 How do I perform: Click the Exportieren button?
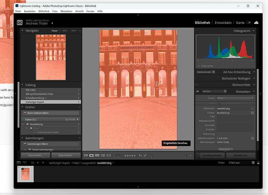pyautogui.click(x=66, y=155)
